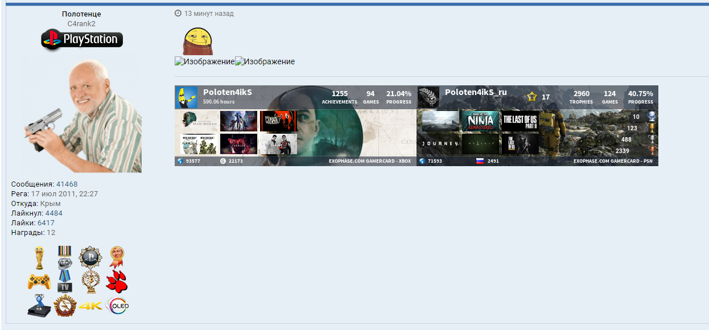This screenshot has width=709, height=330.
Task: Click the PS4 console trophy award
Action: click(39, 306)
